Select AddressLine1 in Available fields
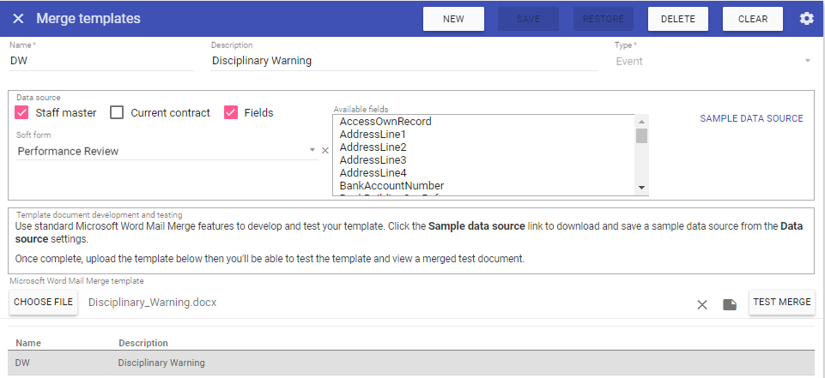825x378 pixels. (x=373, y=135)
